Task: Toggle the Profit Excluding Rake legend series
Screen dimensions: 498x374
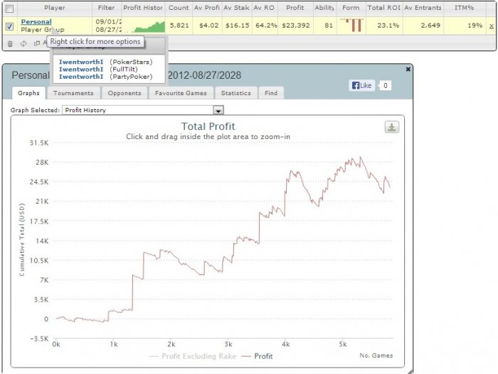Action: tap(193, 356)
